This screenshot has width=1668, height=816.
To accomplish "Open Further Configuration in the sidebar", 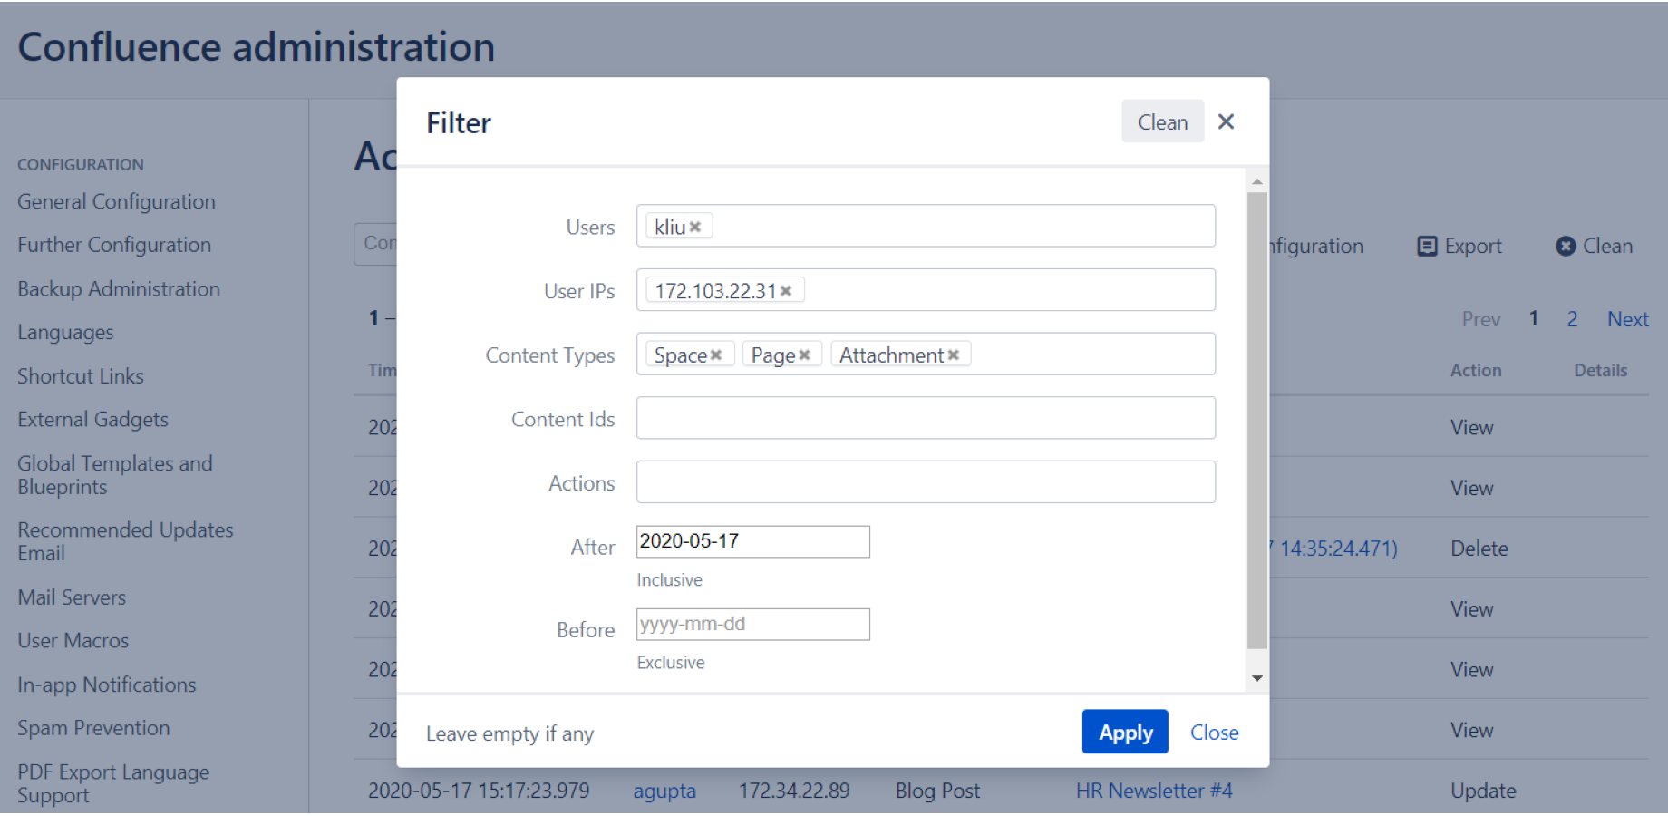I will [x=114, y=246].
